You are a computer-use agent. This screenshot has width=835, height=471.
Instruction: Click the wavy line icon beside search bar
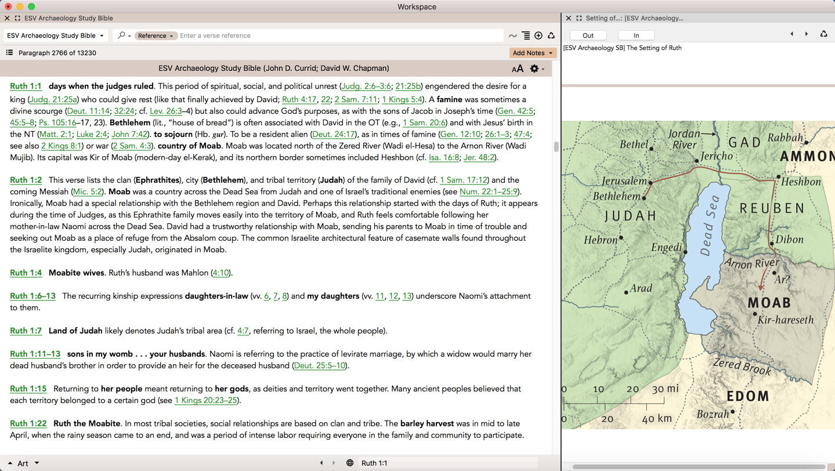[513, 36]
